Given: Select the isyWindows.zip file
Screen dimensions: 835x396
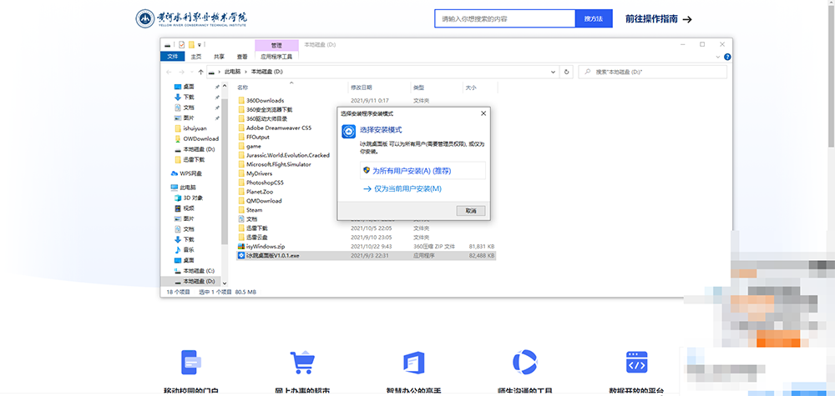Looking at the screenshot, I should (x=266, y=247).
